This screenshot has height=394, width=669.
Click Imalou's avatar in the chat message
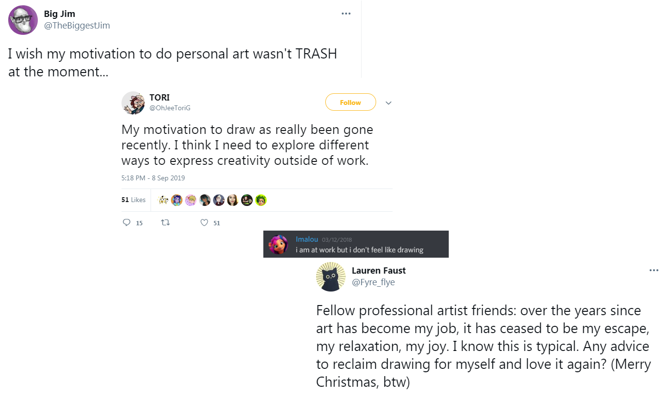279,244
